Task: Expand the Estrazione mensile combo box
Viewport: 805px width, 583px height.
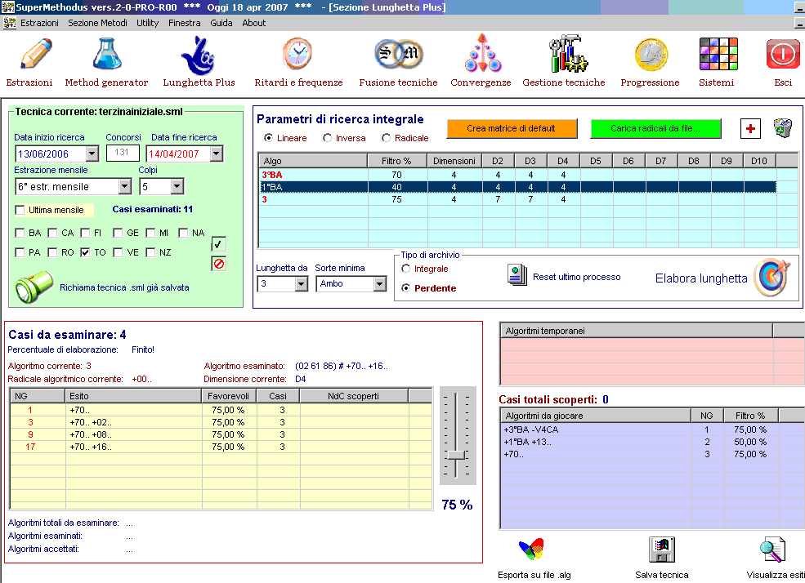Action: 125,187
